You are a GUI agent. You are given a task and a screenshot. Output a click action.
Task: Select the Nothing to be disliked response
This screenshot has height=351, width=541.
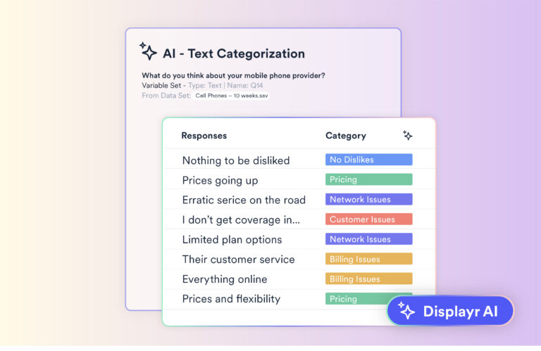(x=236, y=160)
